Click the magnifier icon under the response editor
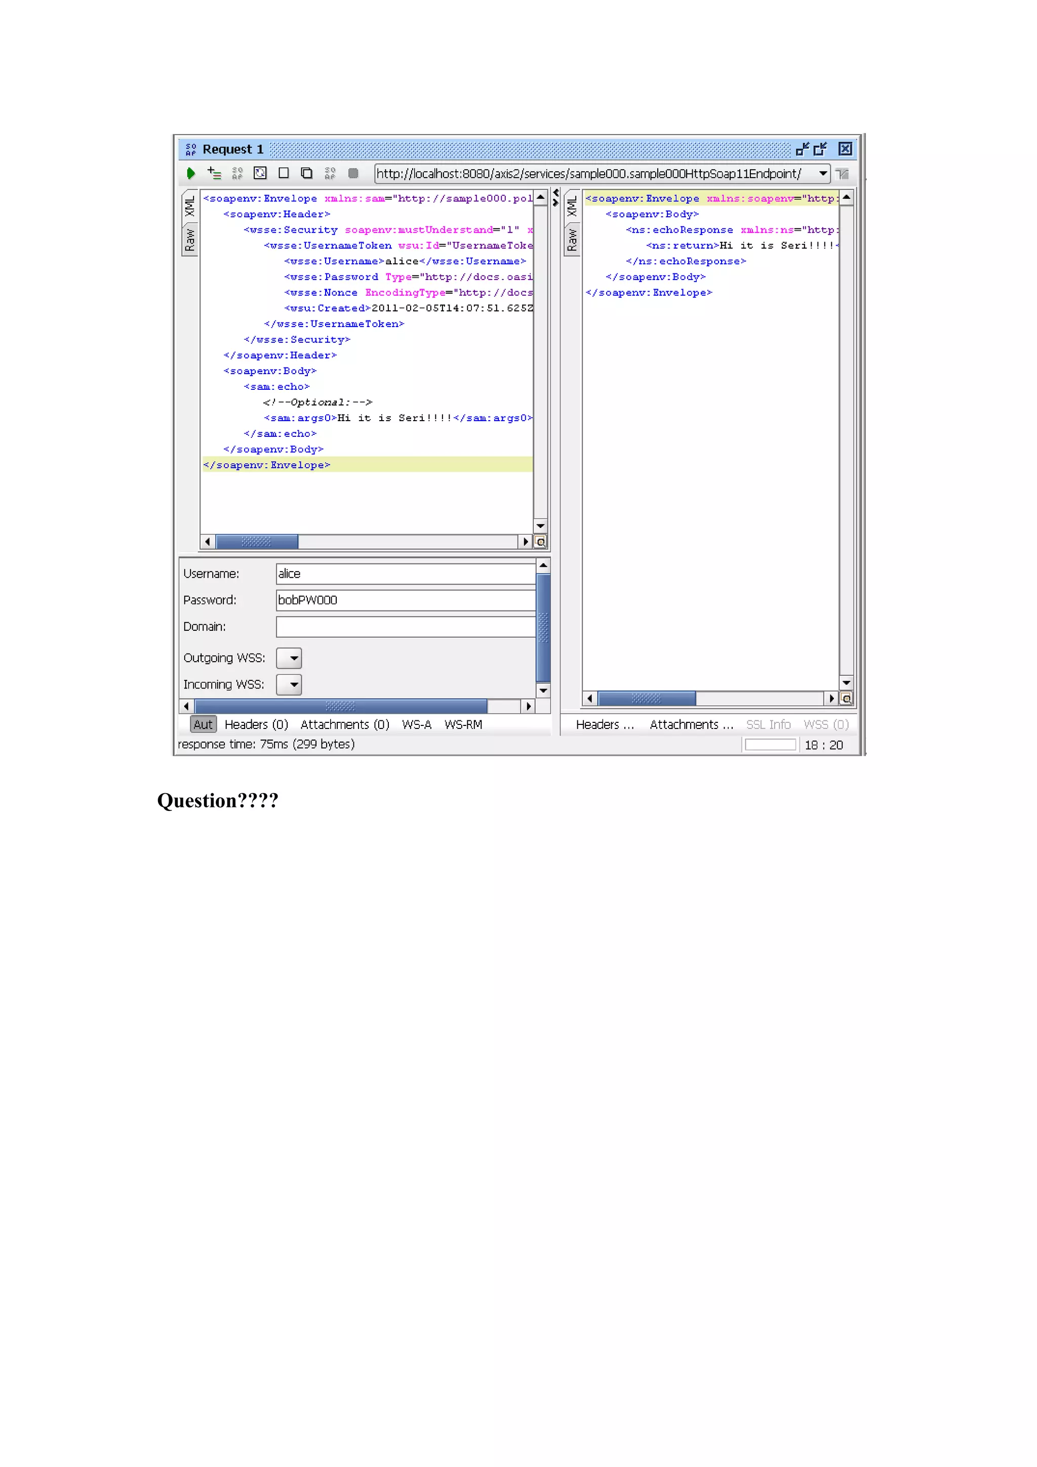 [x=847, y=699]
